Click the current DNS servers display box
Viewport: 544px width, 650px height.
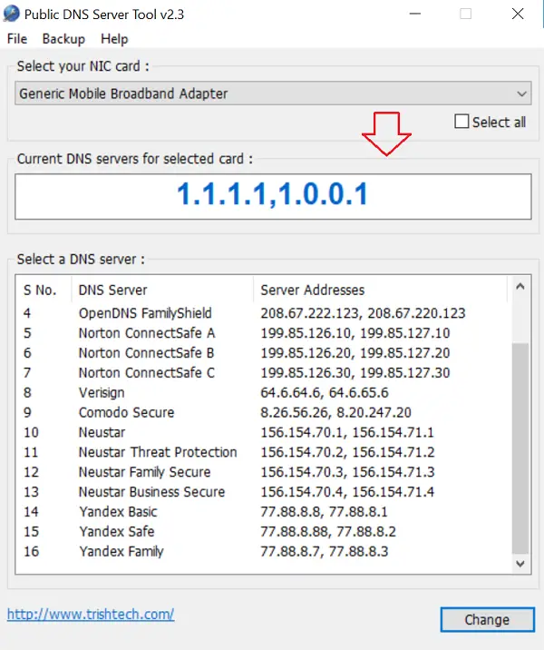pos(273,196)
